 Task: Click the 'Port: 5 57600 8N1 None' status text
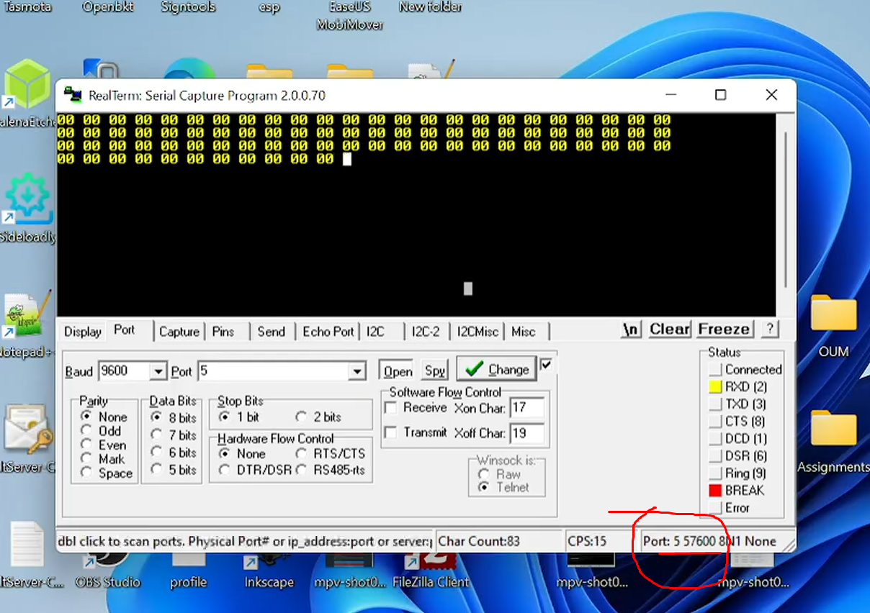coord(709,541)
